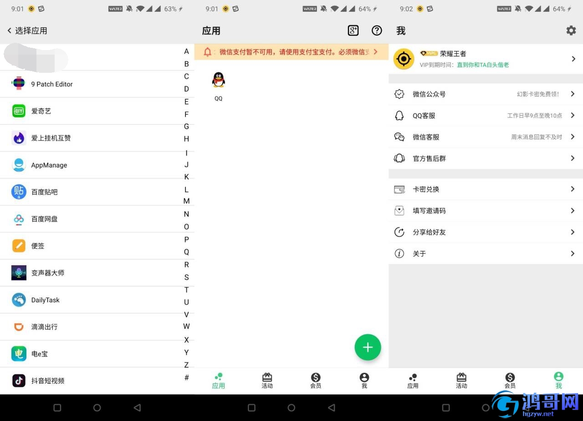Viewport: 583px width, 421px height.
Task: Click 工作日早9点至晚10点 text
Action: 535,116
